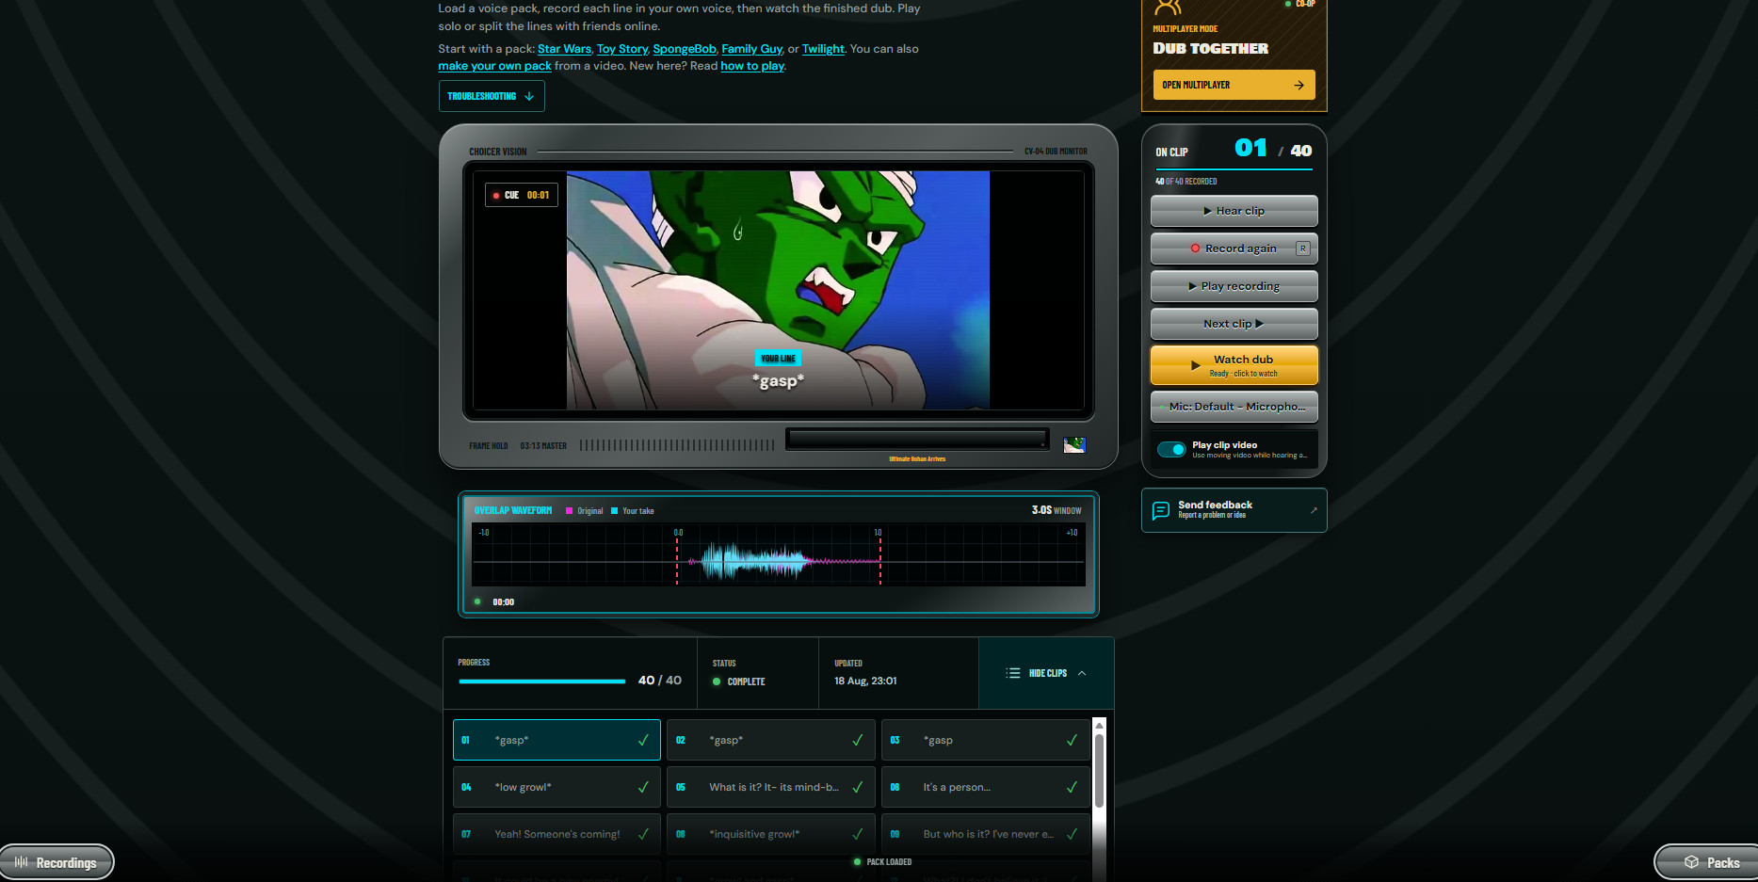The image size is (1758, 882).
Task: Click the 40/40 progress bar
Action: [x=541, y=681]
